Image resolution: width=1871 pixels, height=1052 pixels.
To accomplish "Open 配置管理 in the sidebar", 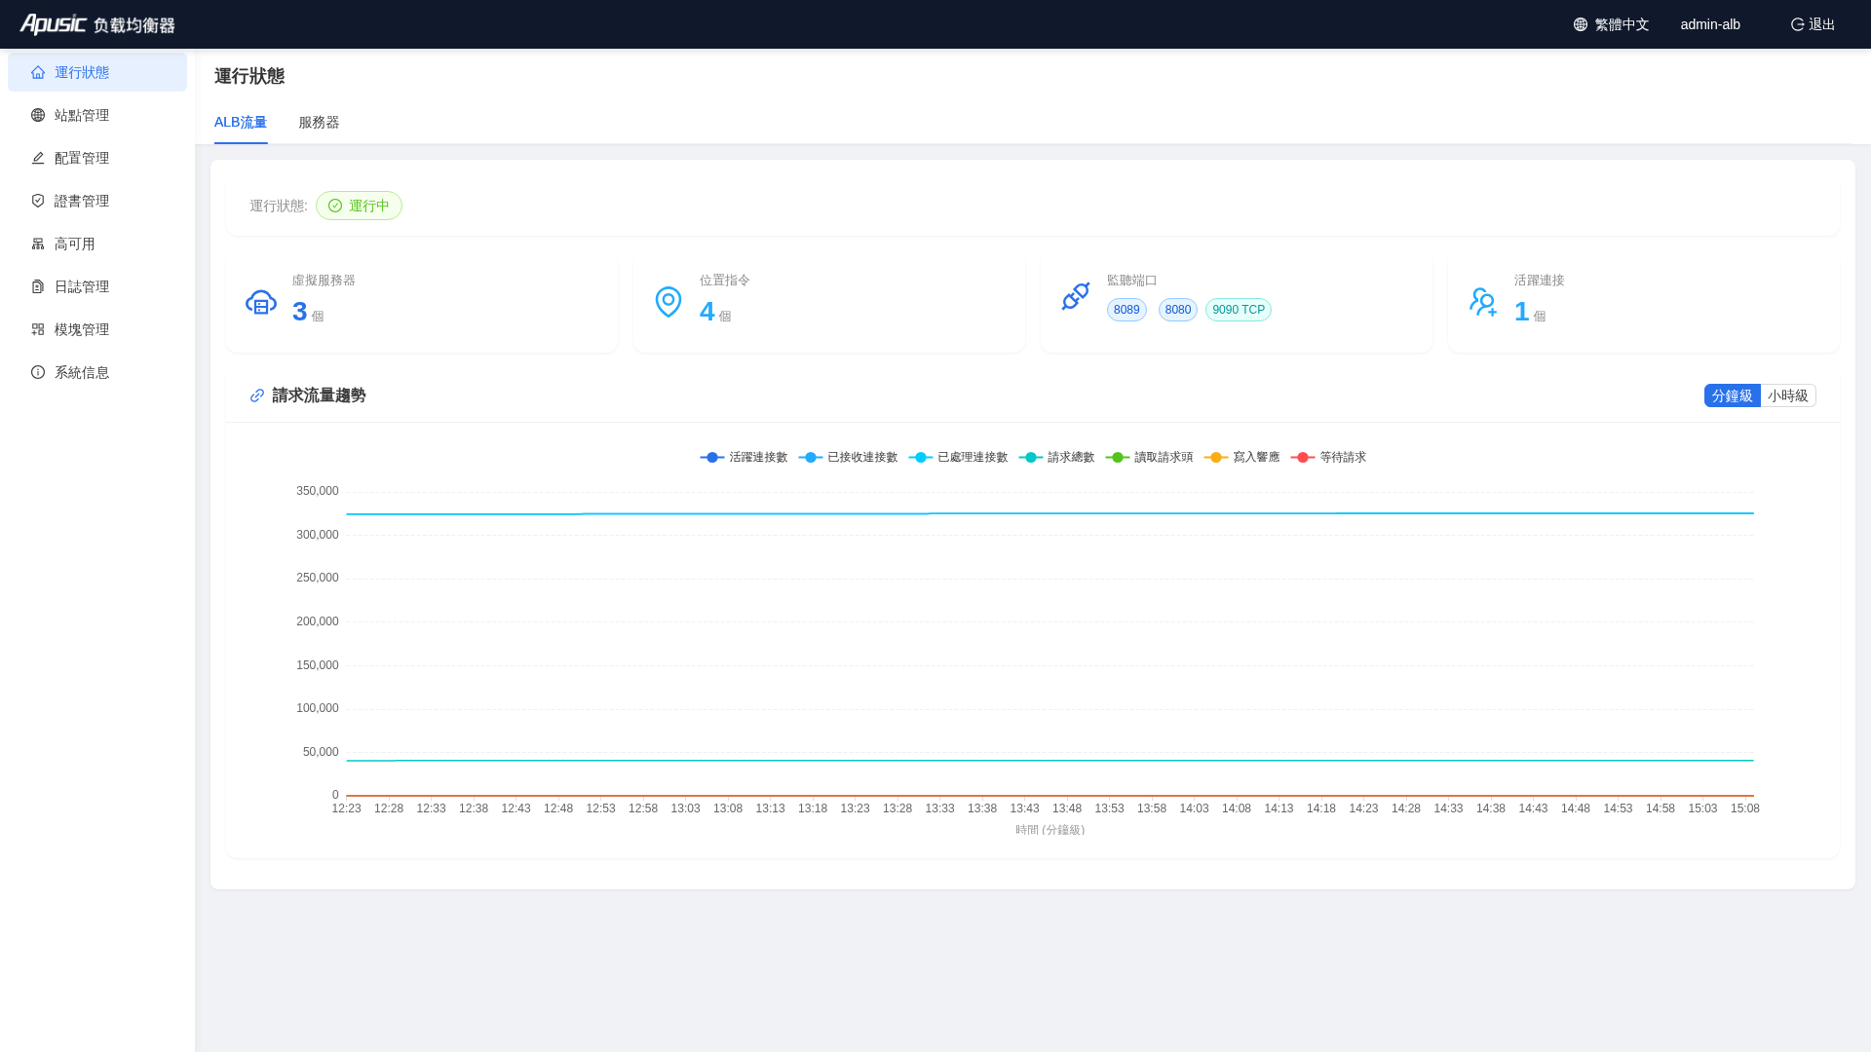I will click(x=97, y=158).
